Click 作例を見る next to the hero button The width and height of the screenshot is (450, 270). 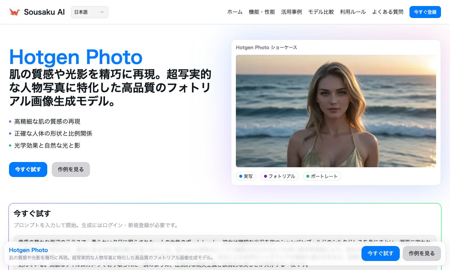coord(70,169)
